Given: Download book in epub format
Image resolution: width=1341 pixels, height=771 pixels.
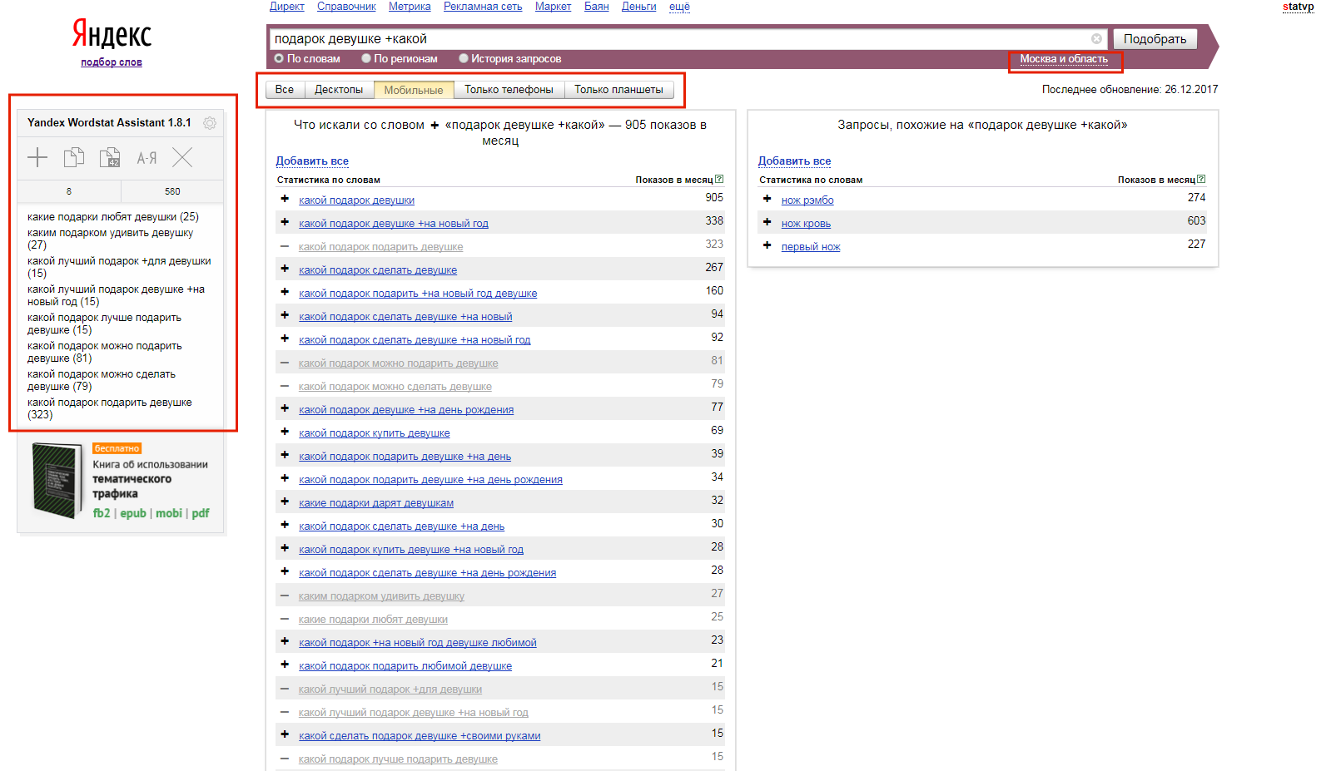Looking at the screenshot, I should 133,513.
